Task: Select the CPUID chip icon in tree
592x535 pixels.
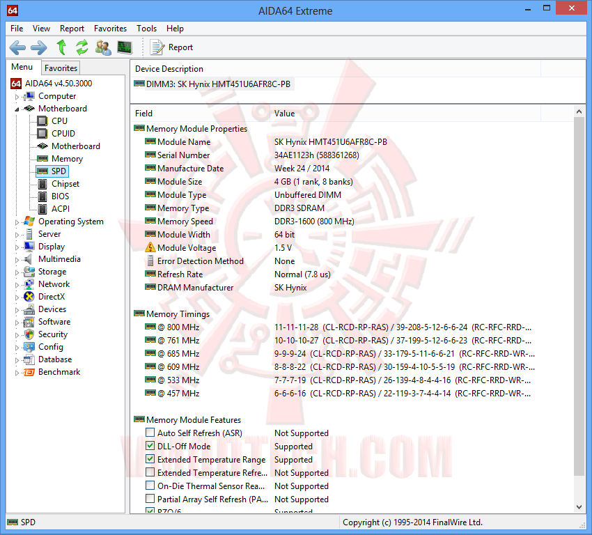Action: click(x=42, y=134)
